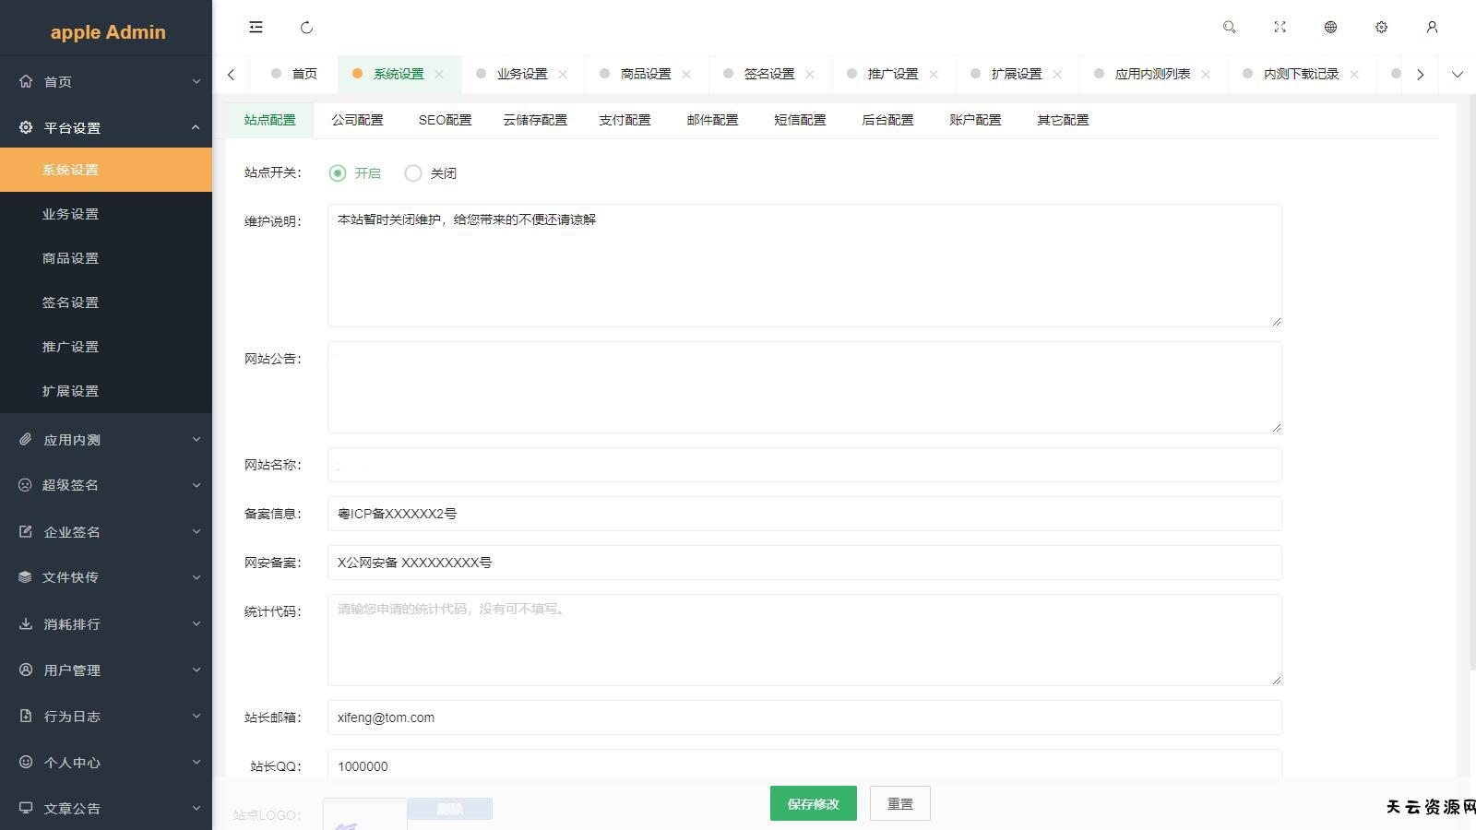Switch to the 支付配置 tab
The image size is (1476, 830).
pos(625,120)
